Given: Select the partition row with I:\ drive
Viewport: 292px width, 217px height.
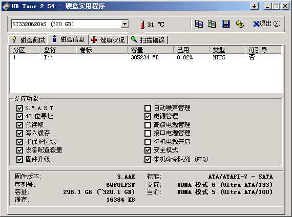Looking at the screenshot, I should coord(145,57).
